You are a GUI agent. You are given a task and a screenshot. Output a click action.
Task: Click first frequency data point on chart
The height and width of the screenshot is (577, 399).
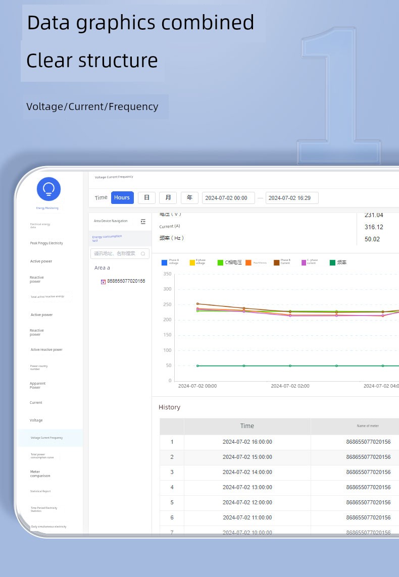[x=197, y=366]
